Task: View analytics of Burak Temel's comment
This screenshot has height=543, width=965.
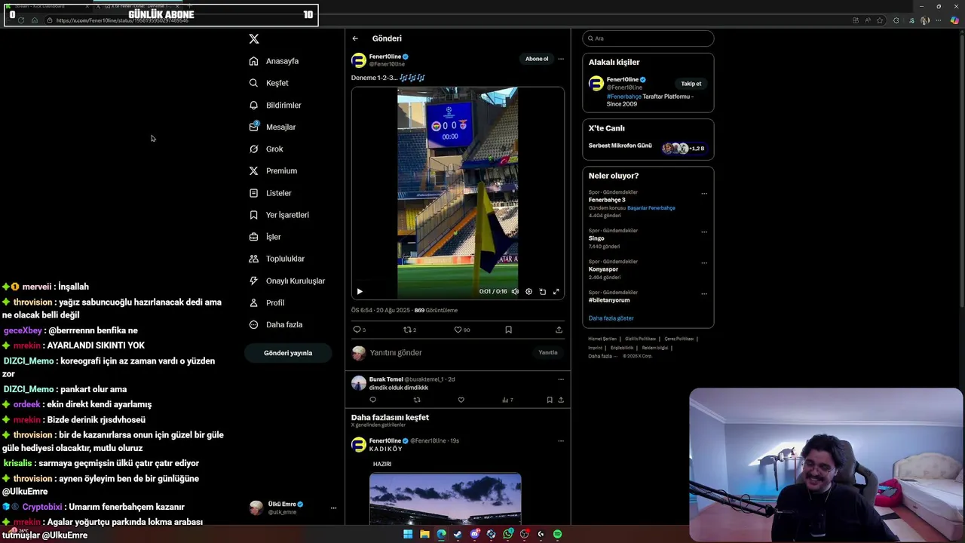Action: coord(507,400)
